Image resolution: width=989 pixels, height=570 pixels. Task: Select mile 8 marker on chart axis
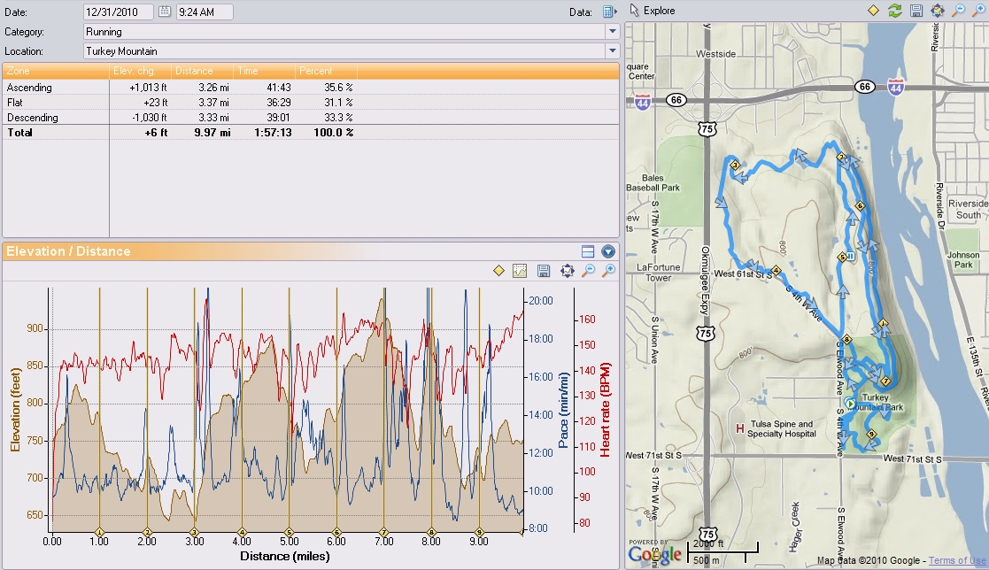(x=431, y=532)
